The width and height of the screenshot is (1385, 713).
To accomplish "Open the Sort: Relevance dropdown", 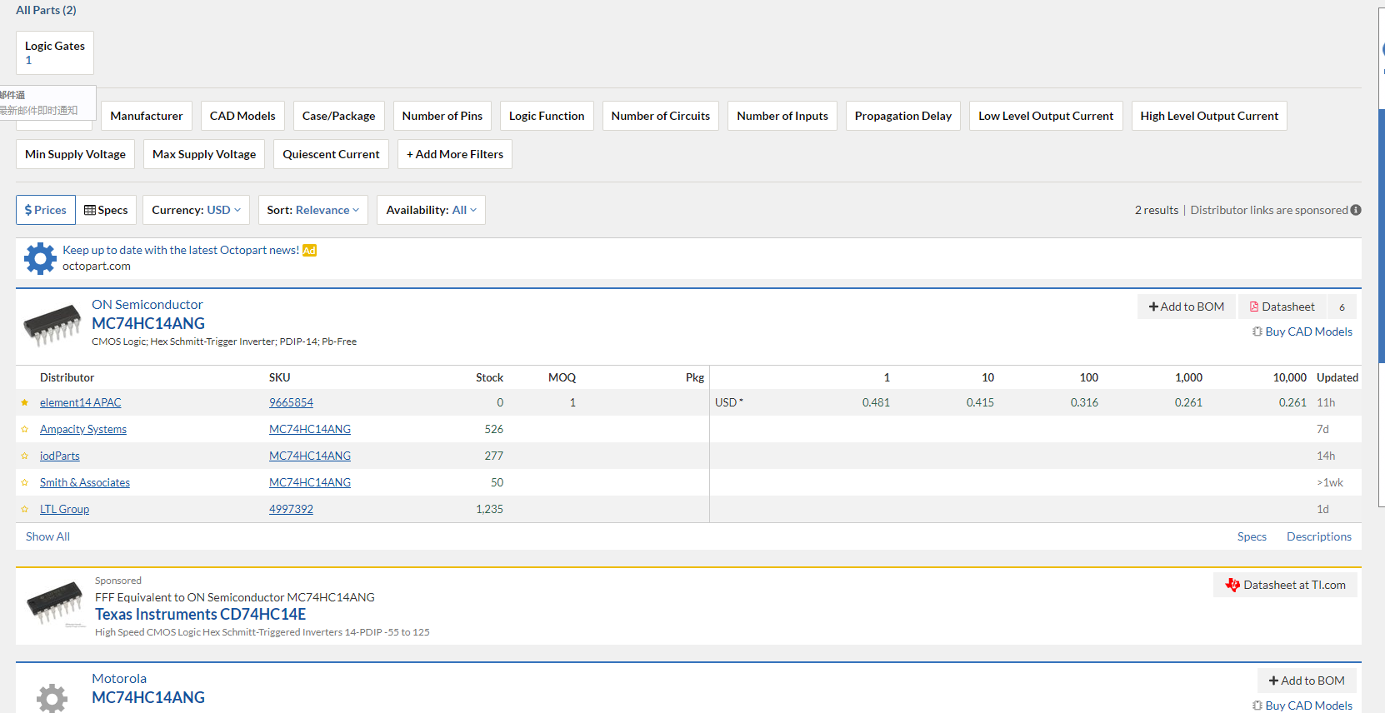I will [313, 210].
